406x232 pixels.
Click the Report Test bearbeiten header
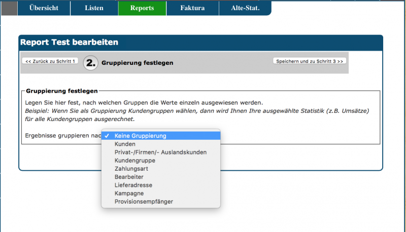click(x=69, y=43)
